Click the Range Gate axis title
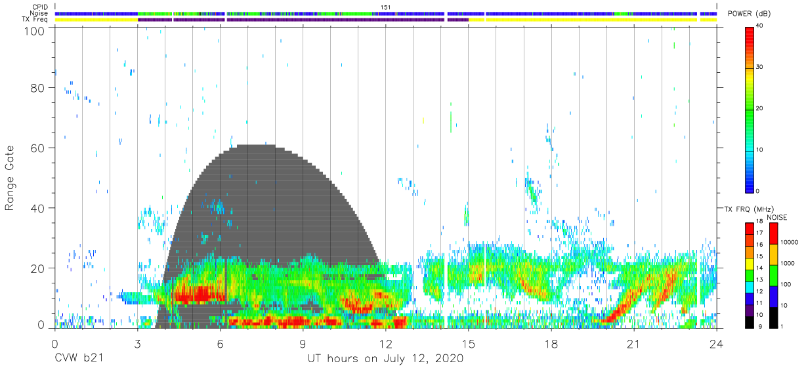Screen dimensions: 806x372 10,178
